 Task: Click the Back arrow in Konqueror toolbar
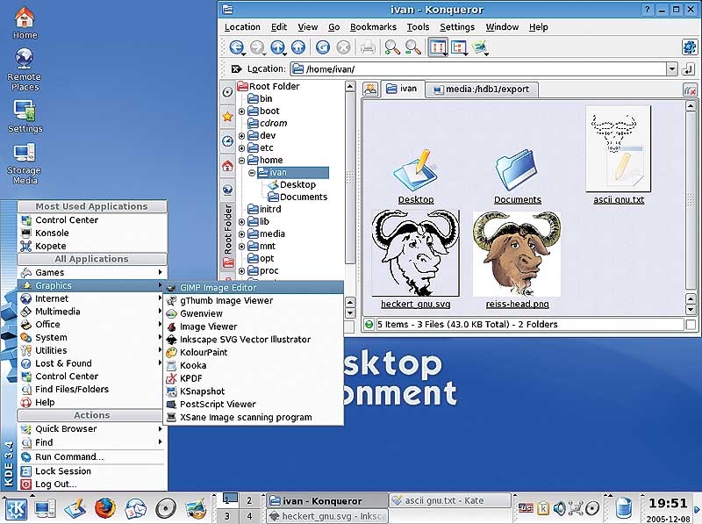(x=236, y=47)
